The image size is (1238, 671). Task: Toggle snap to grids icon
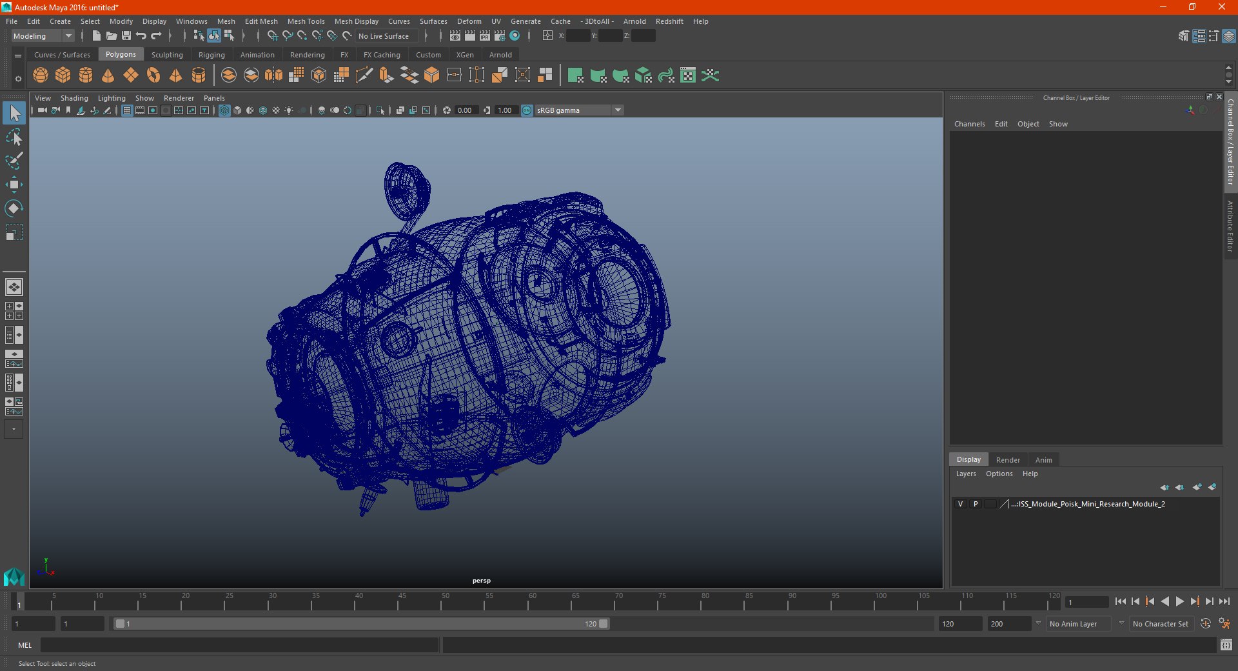[x=272, y=36]
